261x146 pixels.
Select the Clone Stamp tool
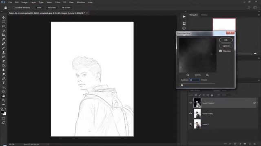[x=3, y=52]
